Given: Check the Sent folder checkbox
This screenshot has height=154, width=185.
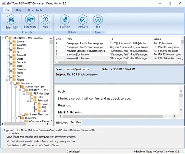Looking at the screenshot, I should [x=11, y=76].
